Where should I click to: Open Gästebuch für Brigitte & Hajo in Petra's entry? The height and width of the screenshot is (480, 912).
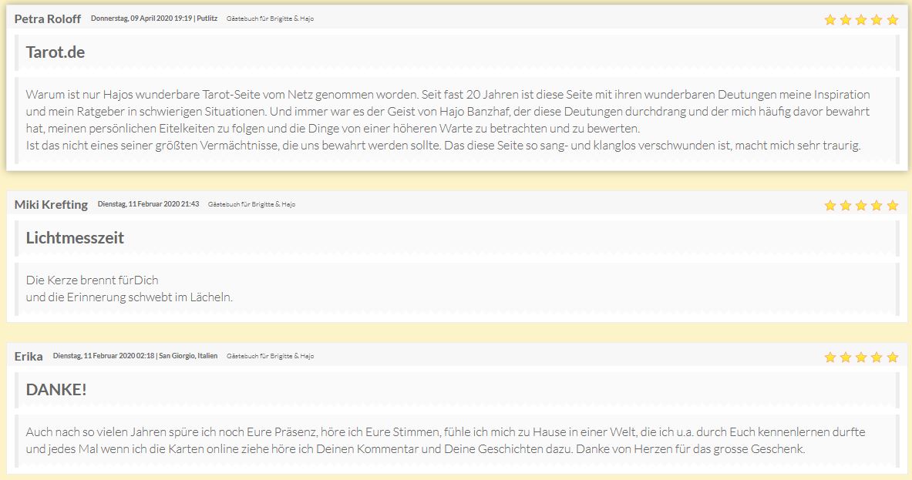tap(270, 18)
